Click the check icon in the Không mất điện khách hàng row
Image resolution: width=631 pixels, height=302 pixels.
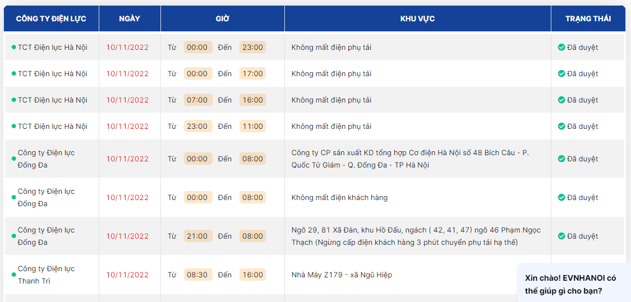coord(561,198)
